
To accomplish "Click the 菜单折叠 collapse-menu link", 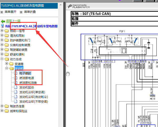I will tap(30, 12).
